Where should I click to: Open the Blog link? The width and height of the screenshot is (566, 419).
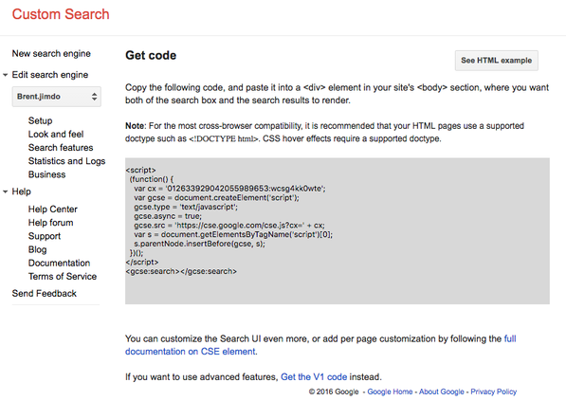coord(37,249)
